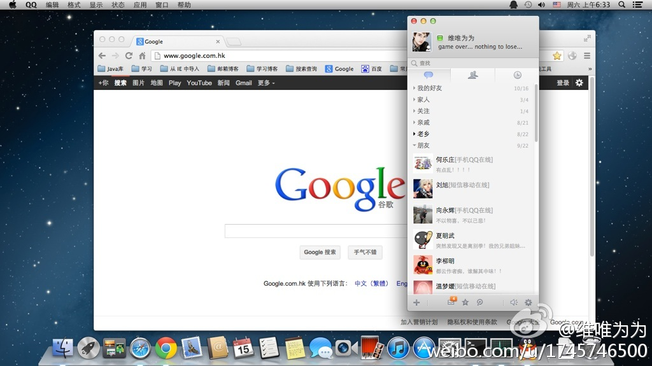The image size is (652, 366).
Task: Click the add friend plus icon
Action: [x=416, y=303]
